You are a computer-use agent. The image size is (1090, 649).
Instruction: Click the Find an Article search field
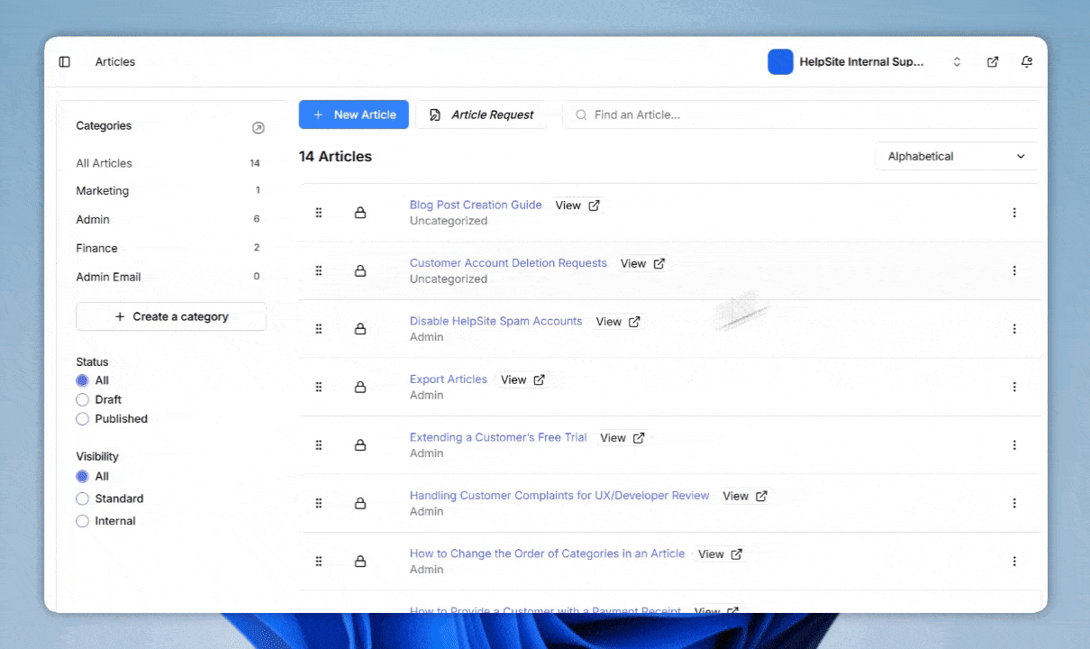tap(802, 114)
